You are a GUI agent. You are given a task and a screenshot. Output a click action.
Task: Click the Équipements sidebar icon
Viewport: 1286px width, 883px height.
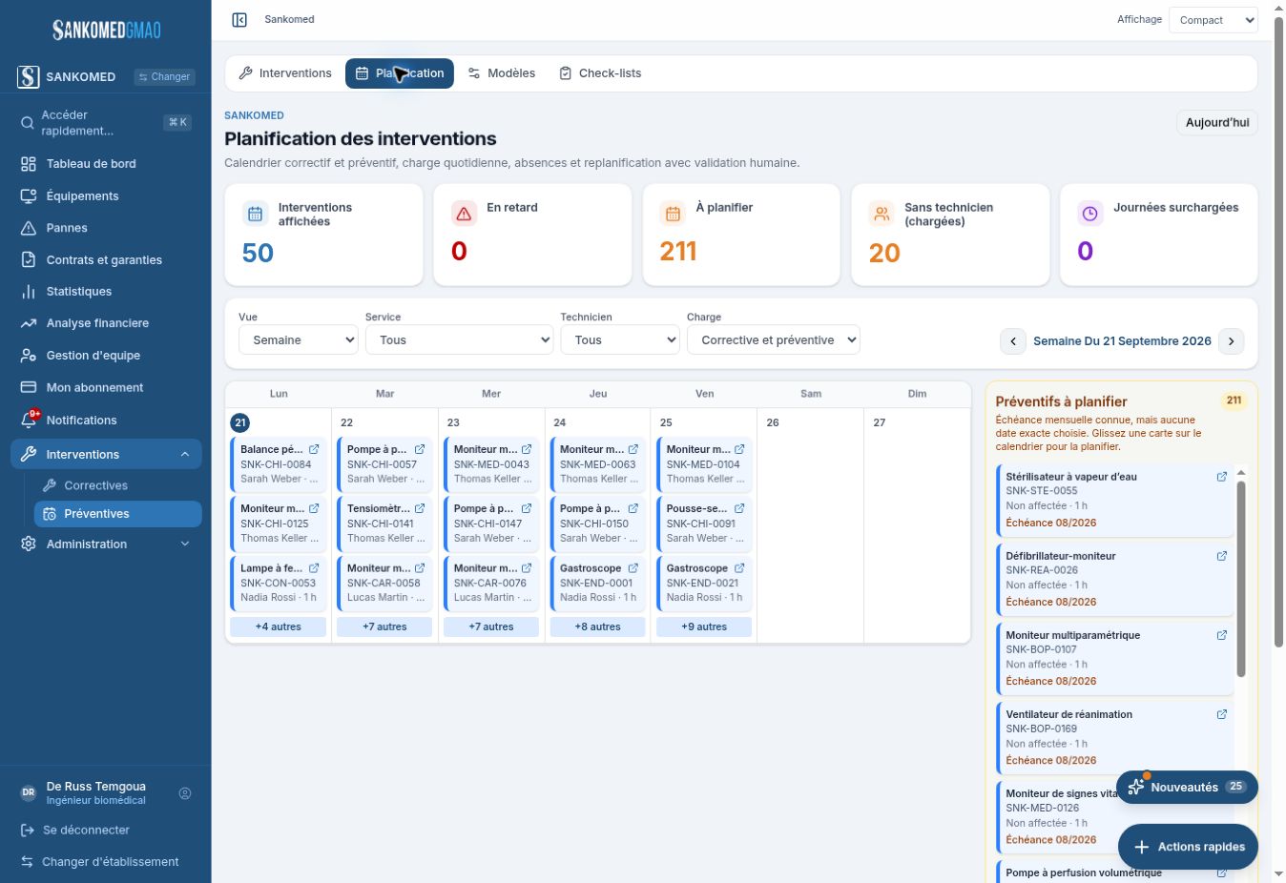29,195
